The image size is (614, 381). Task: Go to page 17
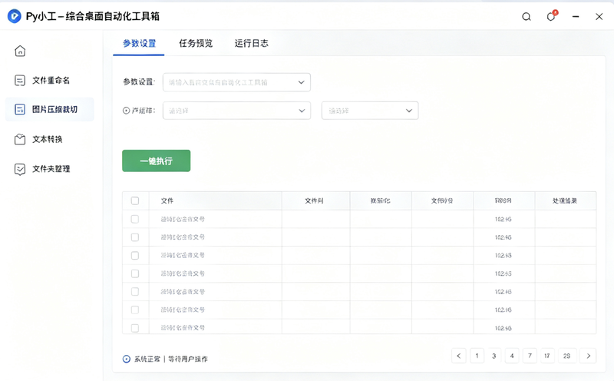tap(547, 356)
